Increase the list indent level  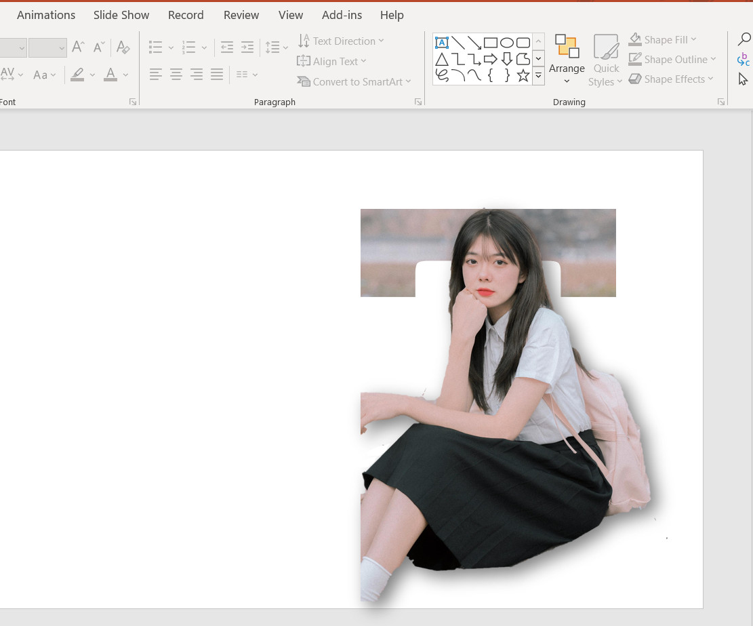pos(247,47)
